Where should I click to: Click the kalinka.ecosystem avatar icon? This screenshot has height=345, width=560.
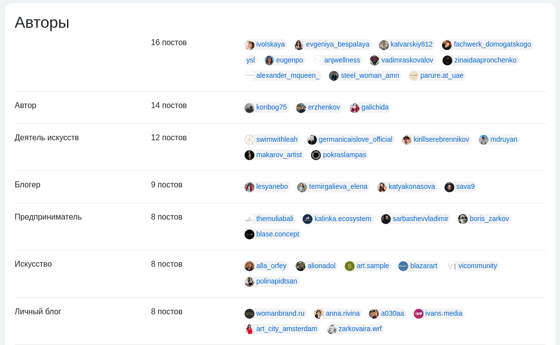click(x=308, y=219)
